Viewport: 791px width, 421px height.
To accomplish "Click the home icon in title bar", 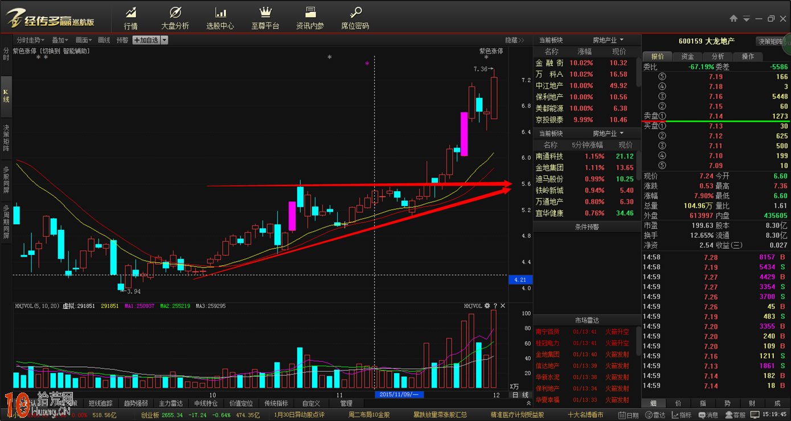I will [733, 18].
